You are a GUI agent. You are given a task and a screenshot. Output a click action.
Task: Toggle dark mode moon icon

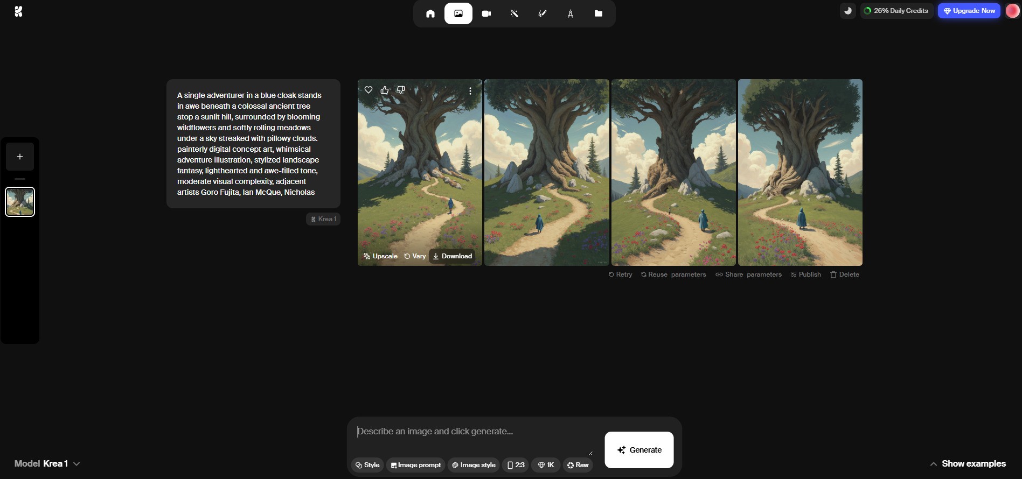[x=847, y=11]
